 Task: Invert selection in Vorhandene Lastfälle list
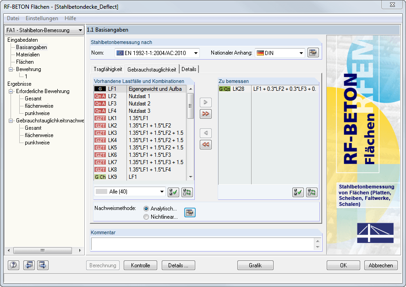click(187, 192)
